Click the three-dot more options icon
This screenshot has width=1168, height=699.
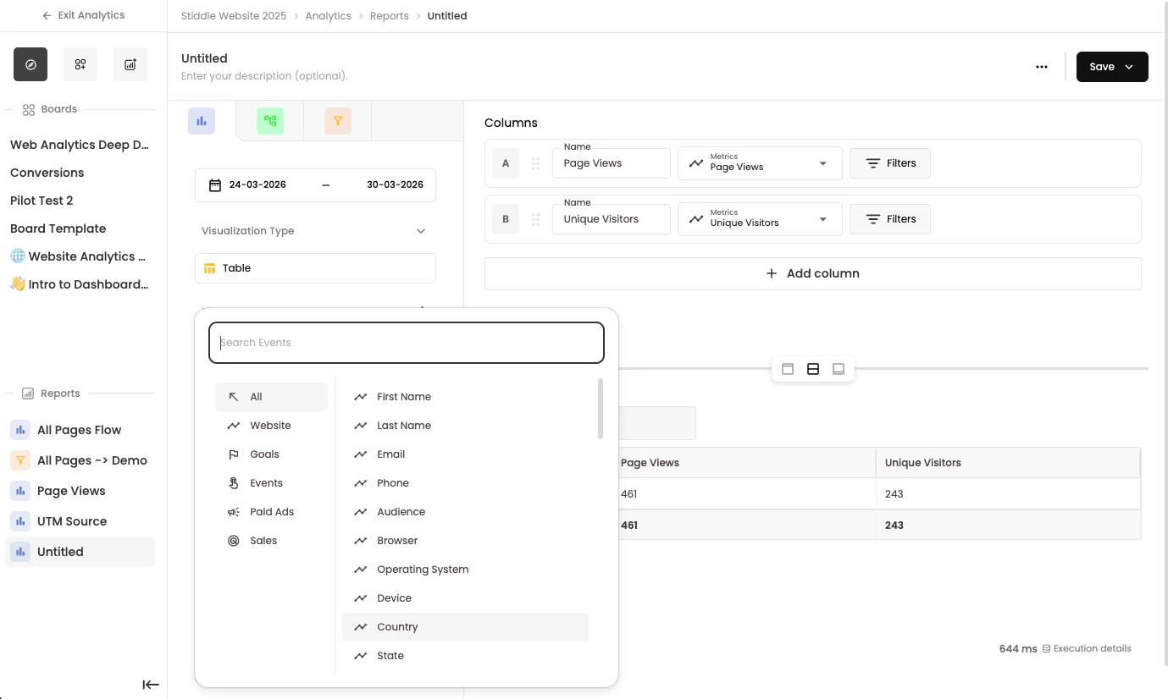(1042, 67)
